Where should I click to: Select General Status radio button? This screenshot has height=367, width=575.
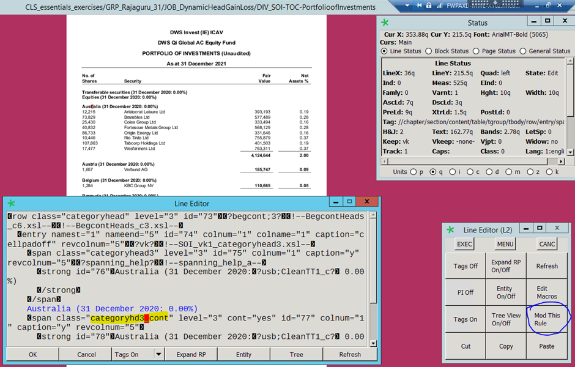click(x=523, y=51)
